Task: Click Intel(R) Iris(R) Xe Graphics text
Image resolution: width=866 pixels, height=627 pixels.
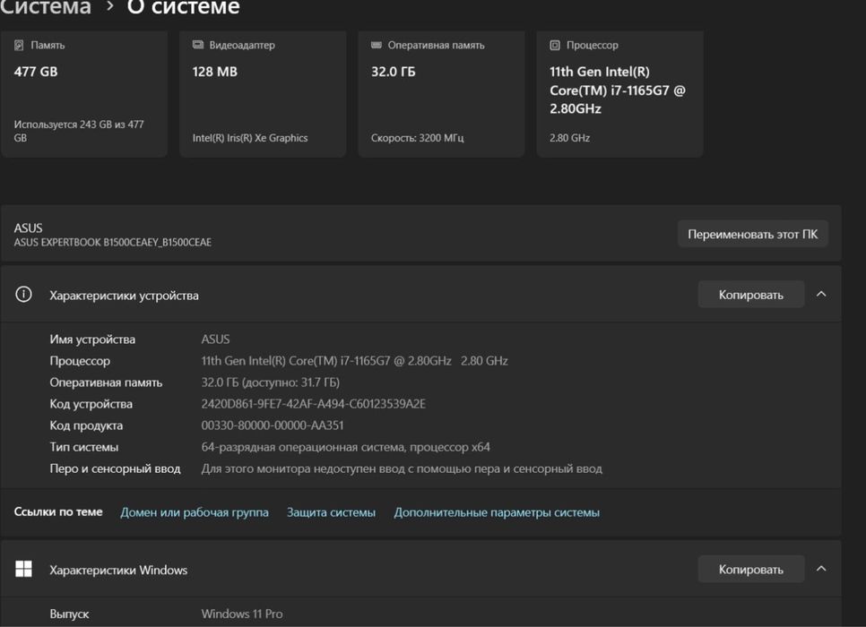Action: [250, 138]
